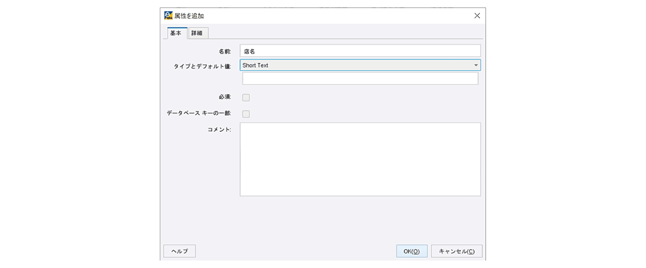This screenshot has width=646, height=268.
Task: Click the 名前 label
Action: (225, 51)
